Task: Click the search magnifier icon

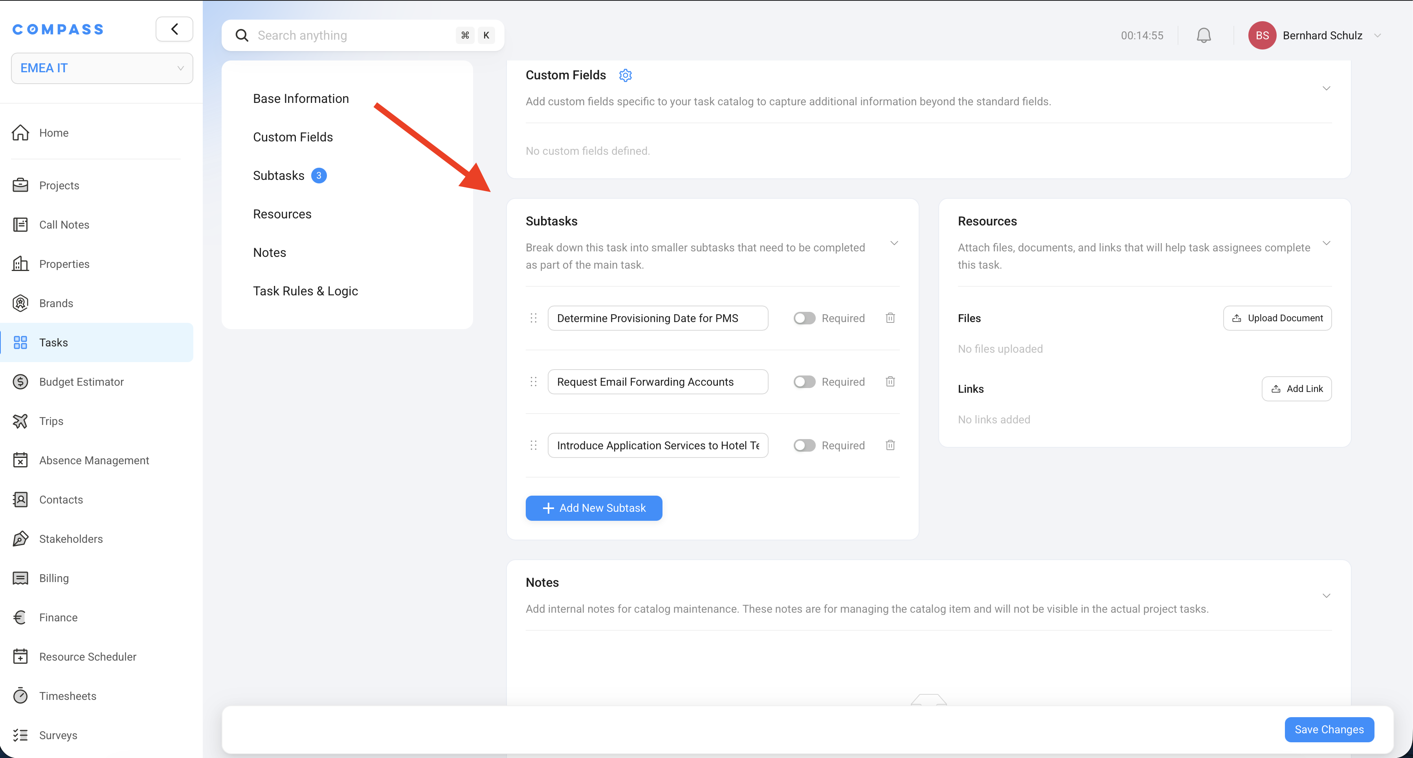Action: click(242, 36)
